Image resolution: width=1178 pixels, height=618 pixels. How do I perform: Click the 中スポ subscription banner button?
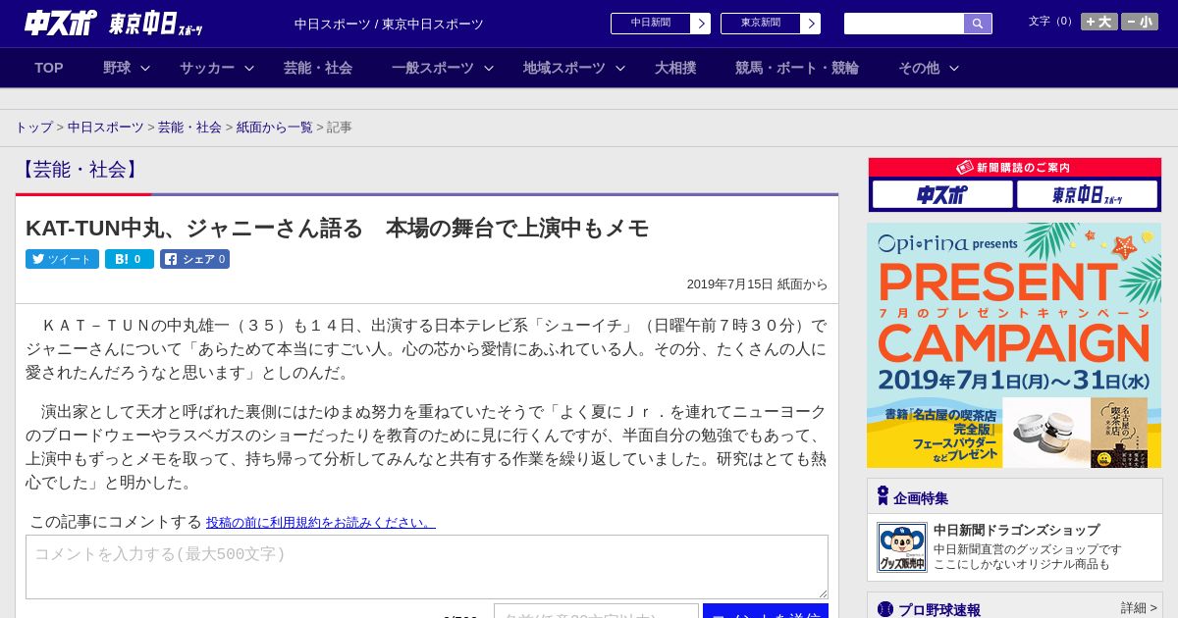pyautogui.click(x=942, y=194)
